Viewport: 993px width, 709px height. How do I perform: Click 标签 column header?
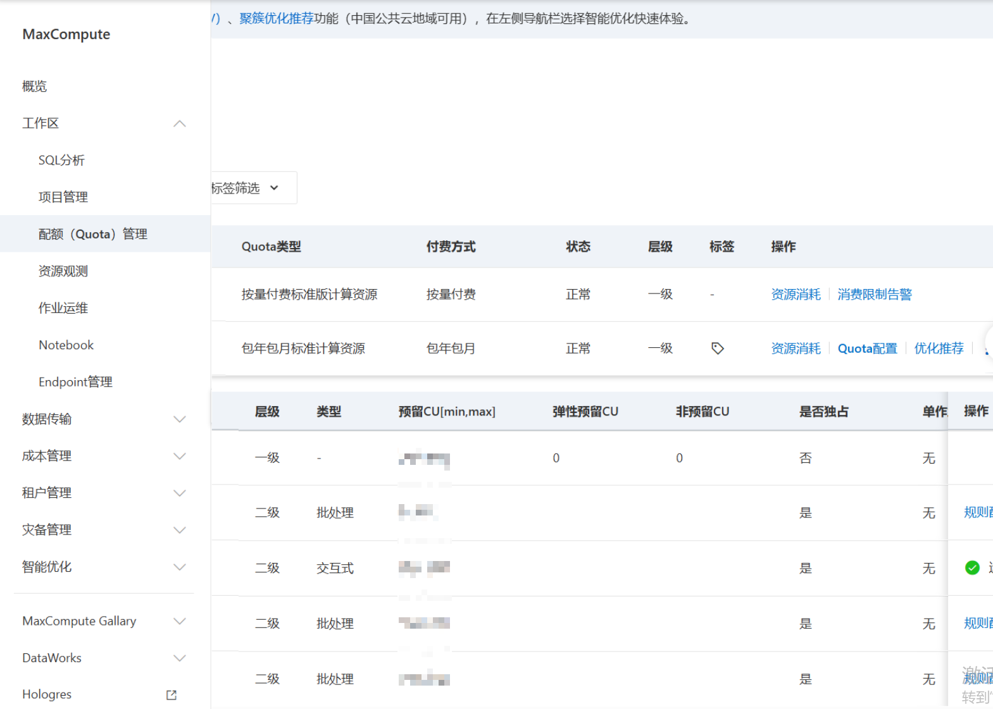pos(721,247)
